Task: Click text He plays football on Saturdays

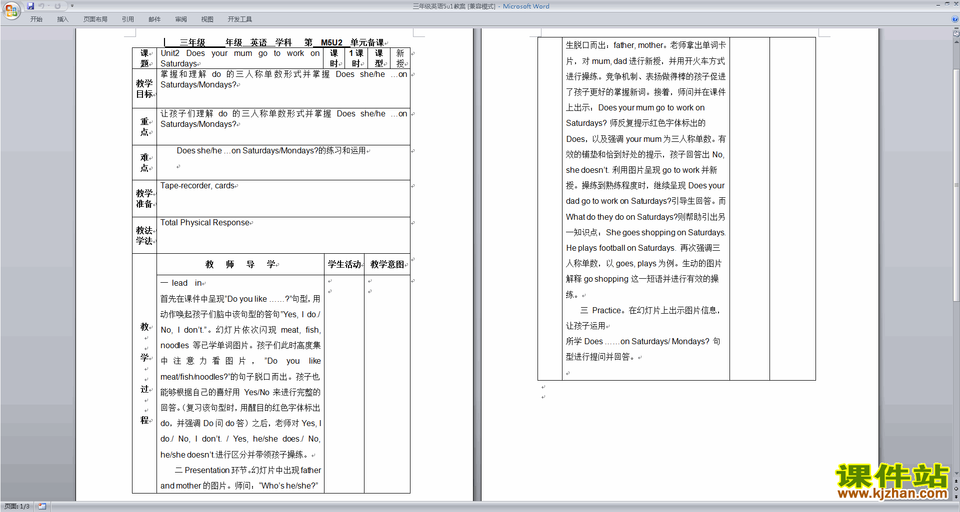Action: click(x=620, y=248)
